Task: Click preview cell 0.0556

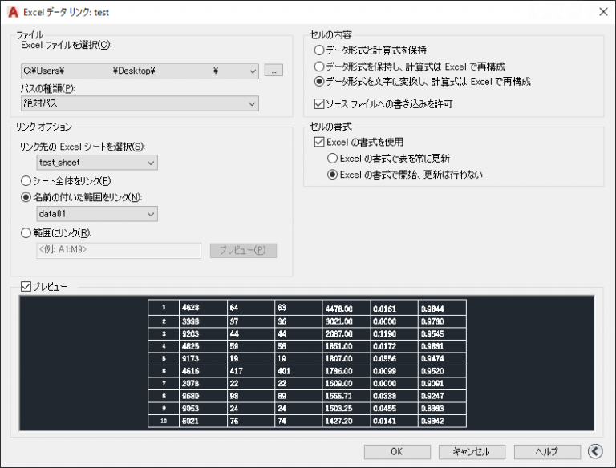Action: point(395,358)
